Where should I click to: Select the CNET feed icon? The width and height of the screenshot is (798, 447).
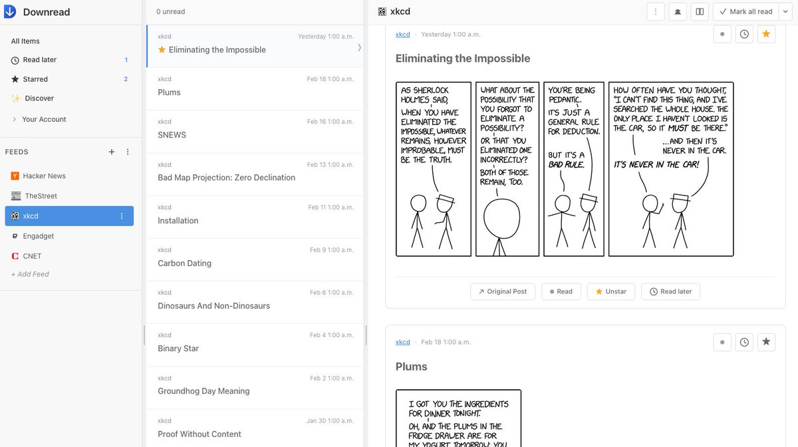tap(15, 256)
